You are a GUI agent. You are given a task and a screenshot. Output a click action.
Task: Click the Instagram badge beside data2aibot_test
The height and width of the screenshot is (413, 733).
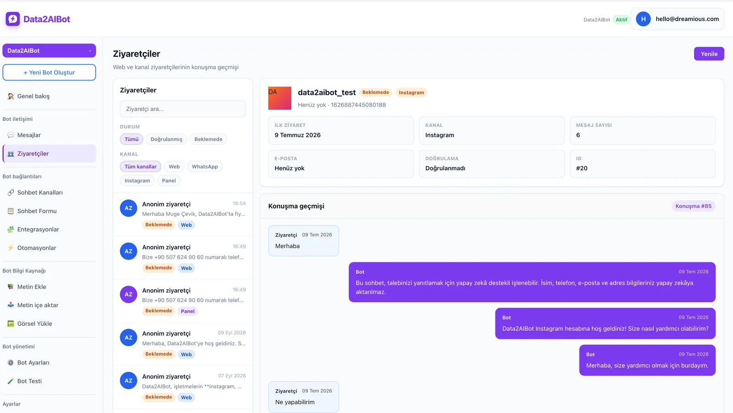coord(411,92)
